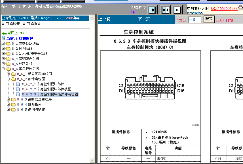
Task: Click the folder icon for 8_4 音响娱乐系统
Action: point(8,59)
